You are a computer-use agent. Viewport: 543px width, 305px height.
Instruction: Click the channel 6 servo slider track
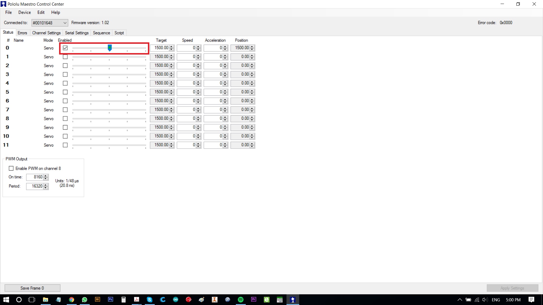pyautogui.click(x=109, y=101)
